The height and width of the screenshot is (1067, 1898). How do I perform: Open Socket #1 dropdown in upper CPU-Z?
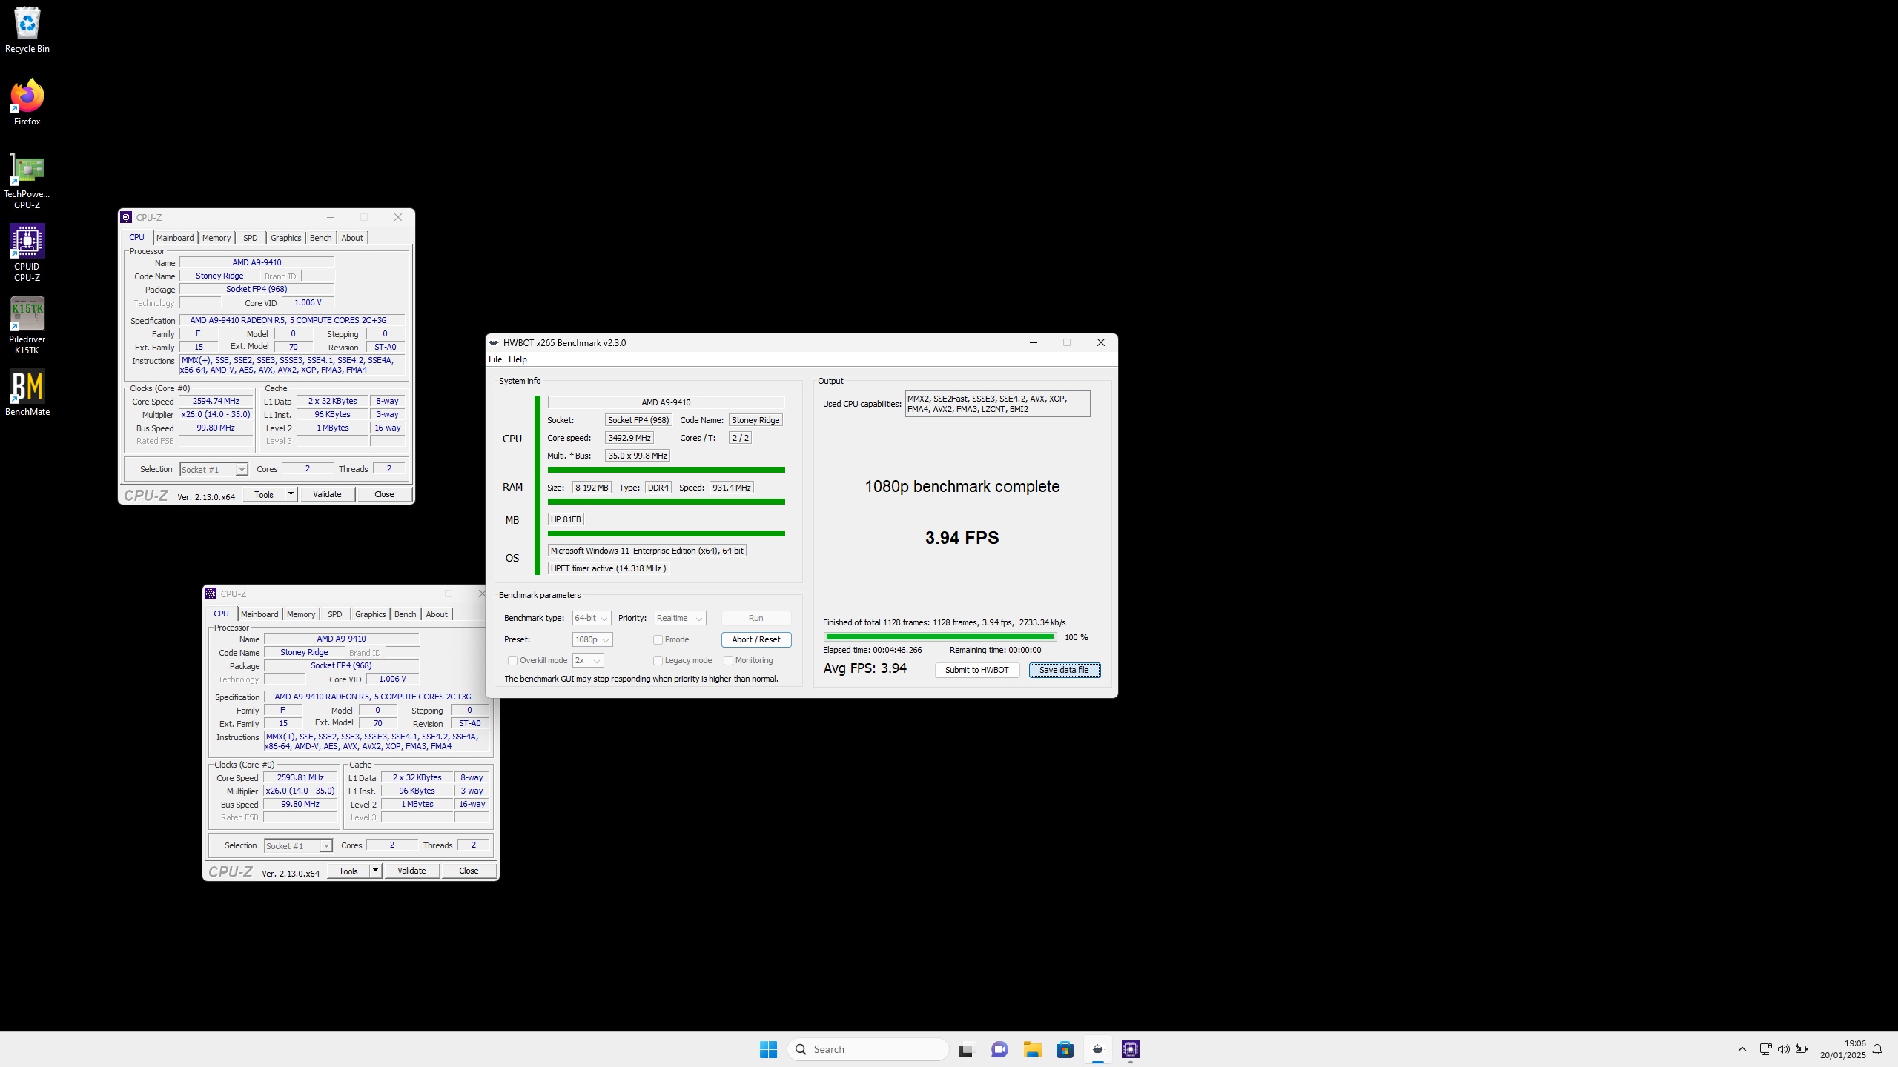214,470
